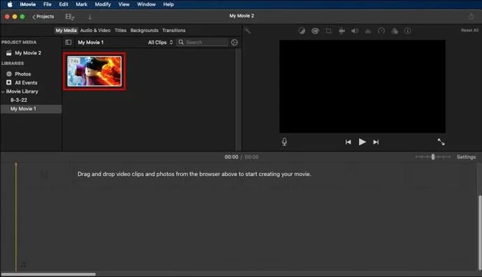Screen dimensions: 482x277
Task: Open the Modify menu
Action: [x=103, y=4]
